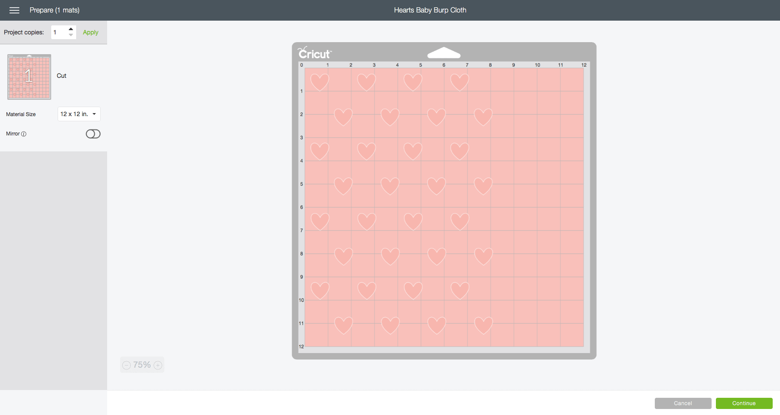Select the bottom-right heart of the pattern
The width and height of the screenshot is (780, 415).
pyautogui.click(x=483, y=325)
